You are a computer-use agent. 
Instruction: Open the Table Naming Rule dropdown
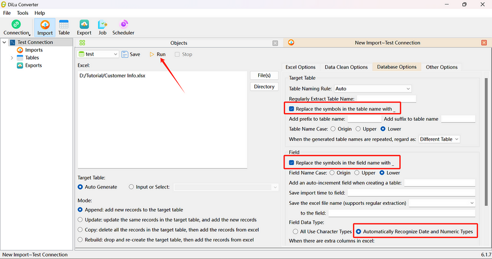372,89
